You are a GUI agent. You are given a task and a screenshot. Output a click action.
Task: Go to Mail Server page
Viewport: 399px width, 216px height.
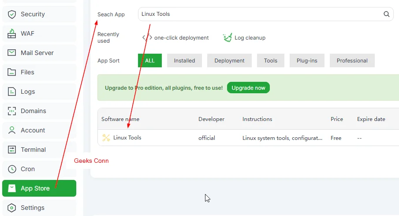39,53
